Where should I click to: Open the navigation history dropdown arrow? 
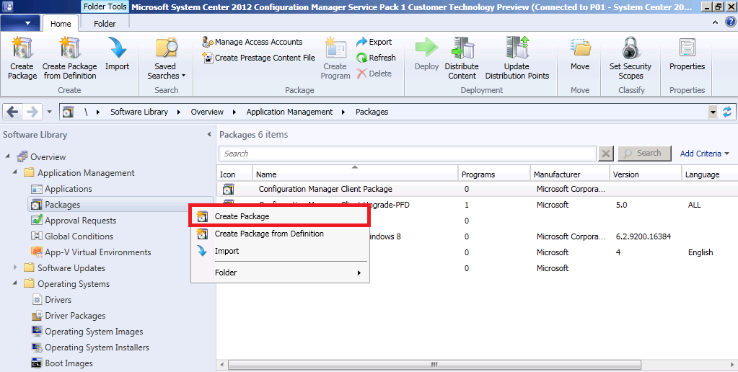tap(50, 112)
